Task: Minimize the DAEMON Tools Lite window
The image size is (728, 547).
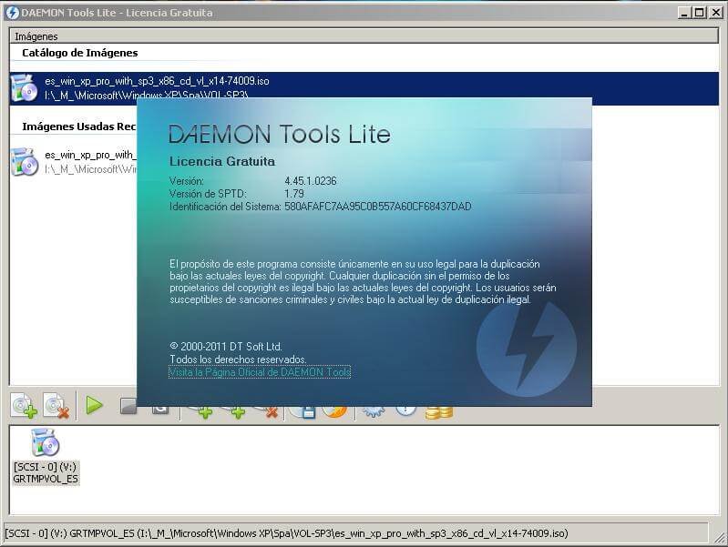Action: pos(684,13)
